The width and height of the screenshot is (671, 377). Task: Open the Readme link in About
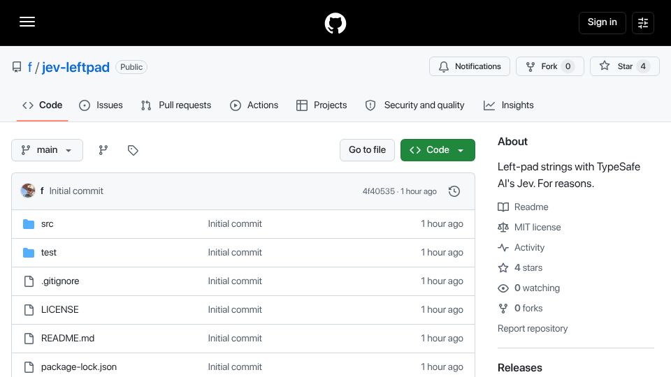pos(531,207)
